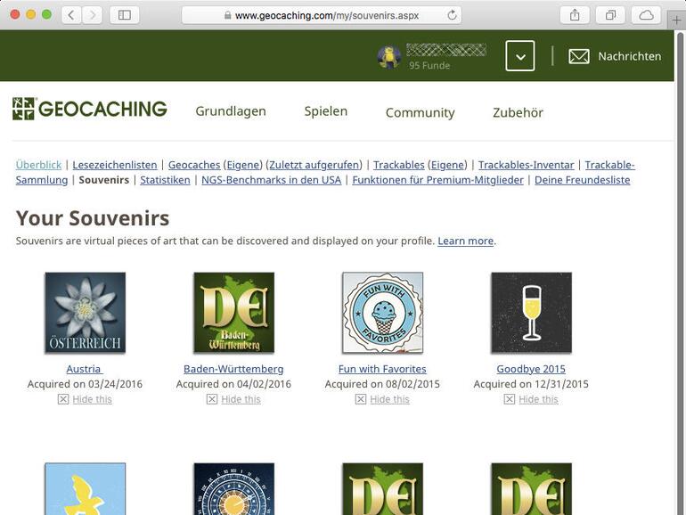
Task: Open the Spielen menu
Action: [x=326, y=111]
